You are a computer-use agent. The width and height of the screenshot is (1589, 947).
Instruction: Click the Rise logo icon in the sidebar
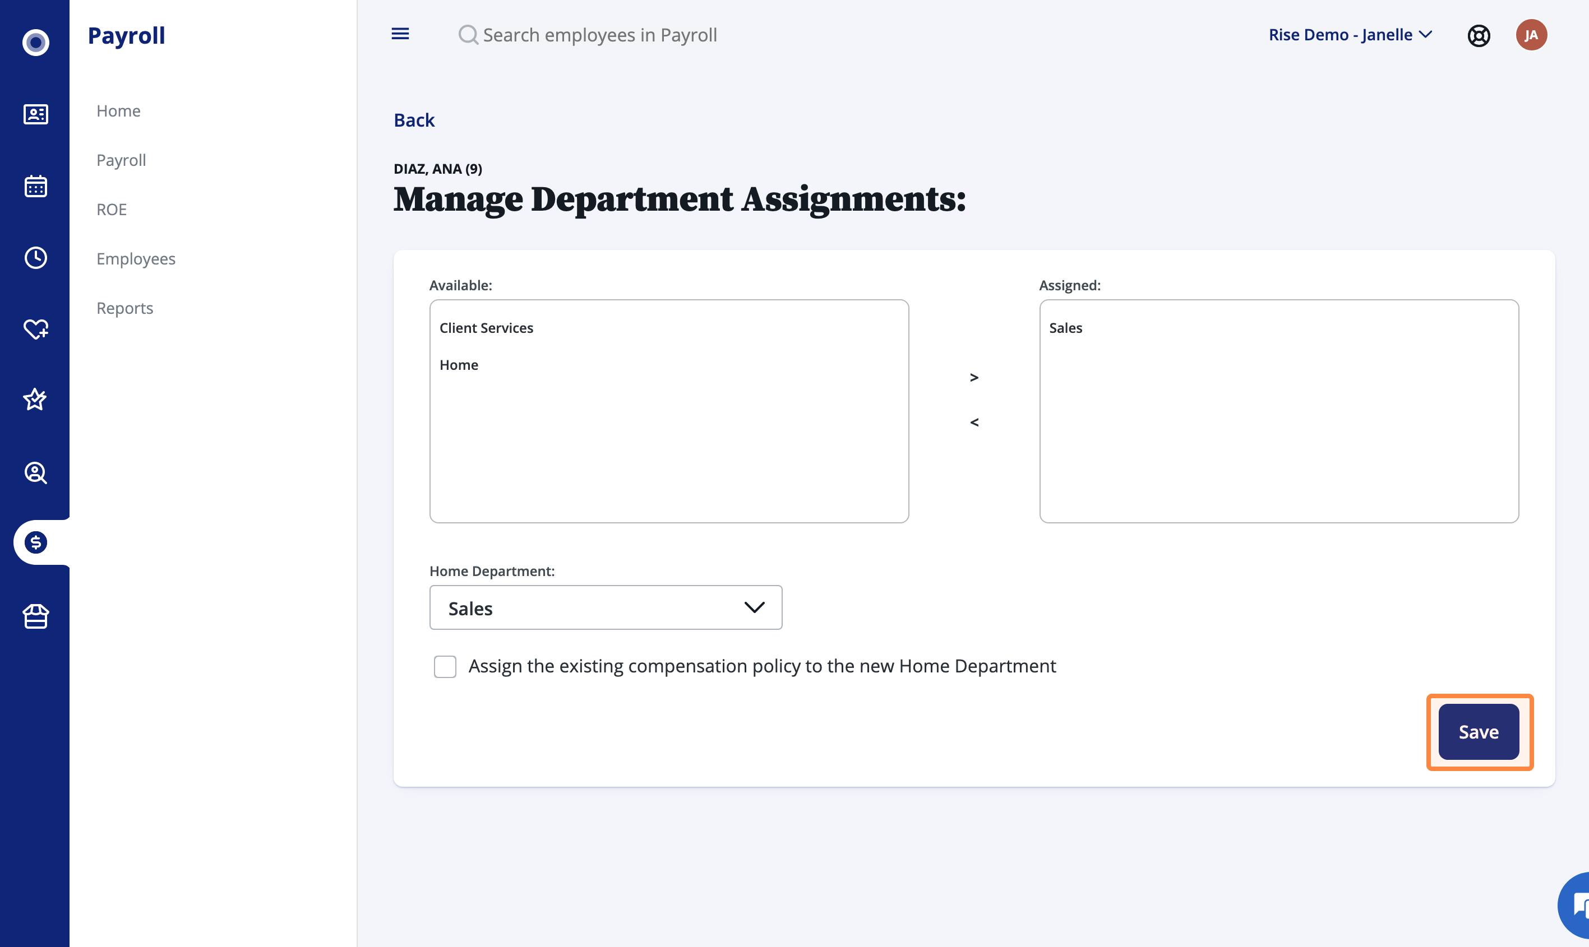36,42
